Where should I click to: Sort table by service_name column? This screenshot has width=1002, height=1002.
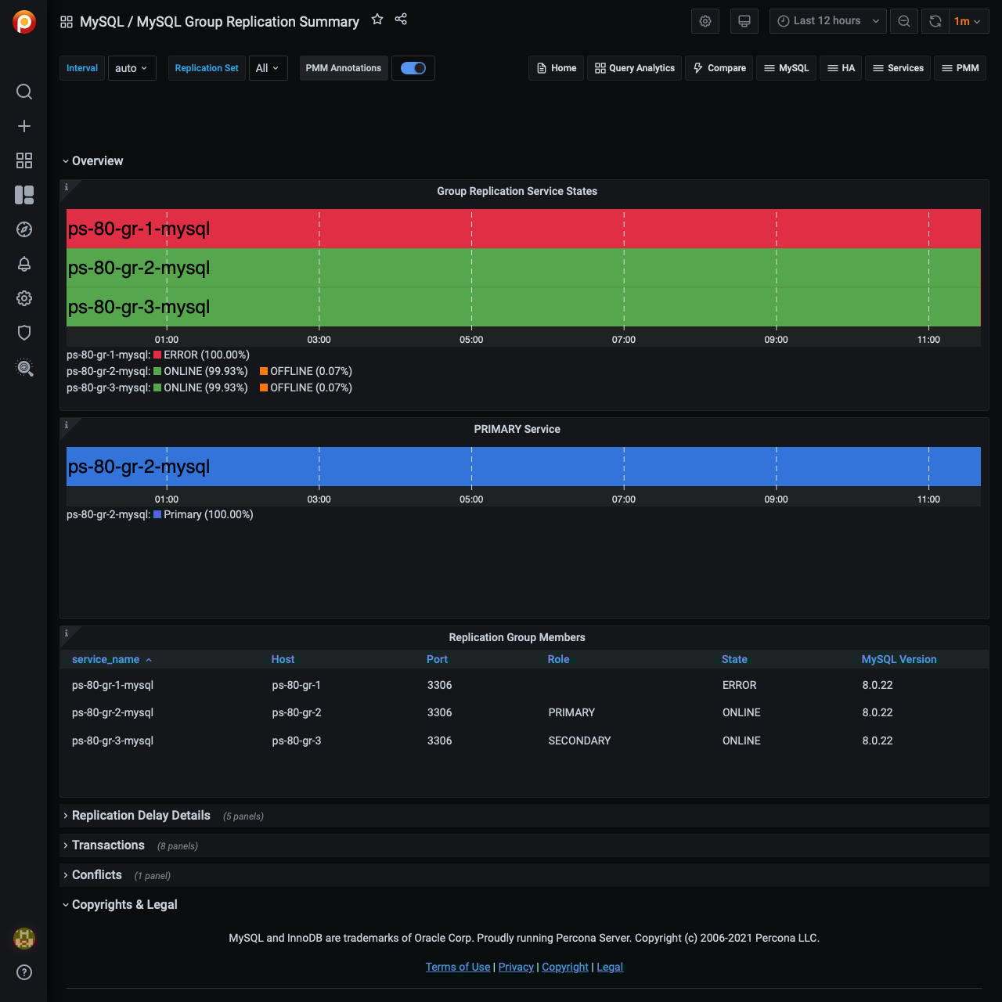tap(106, 659)
